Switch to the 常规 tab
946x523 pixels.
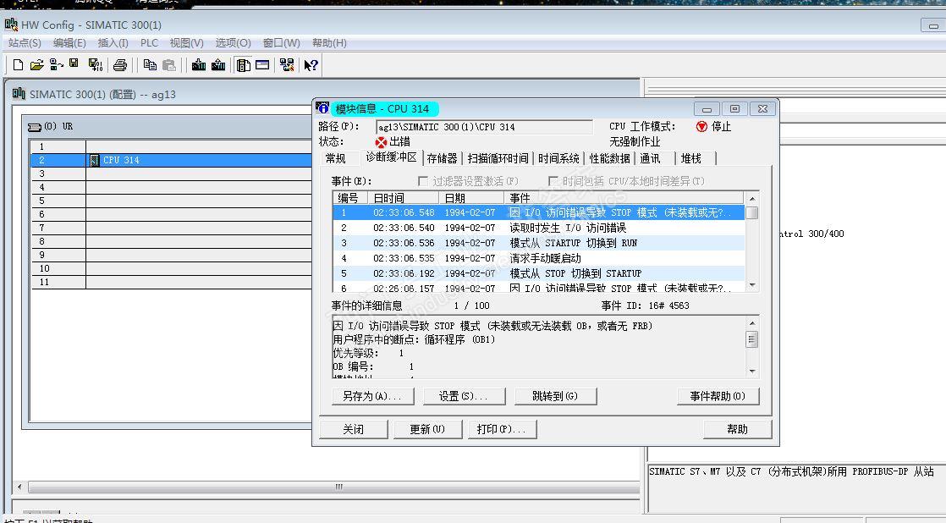pos(335,158)
